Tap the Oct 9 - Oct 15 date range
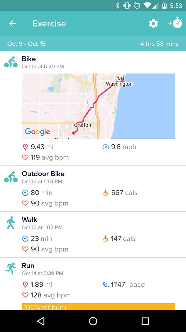This screenshot has height=332, width=186. point(27,44)
